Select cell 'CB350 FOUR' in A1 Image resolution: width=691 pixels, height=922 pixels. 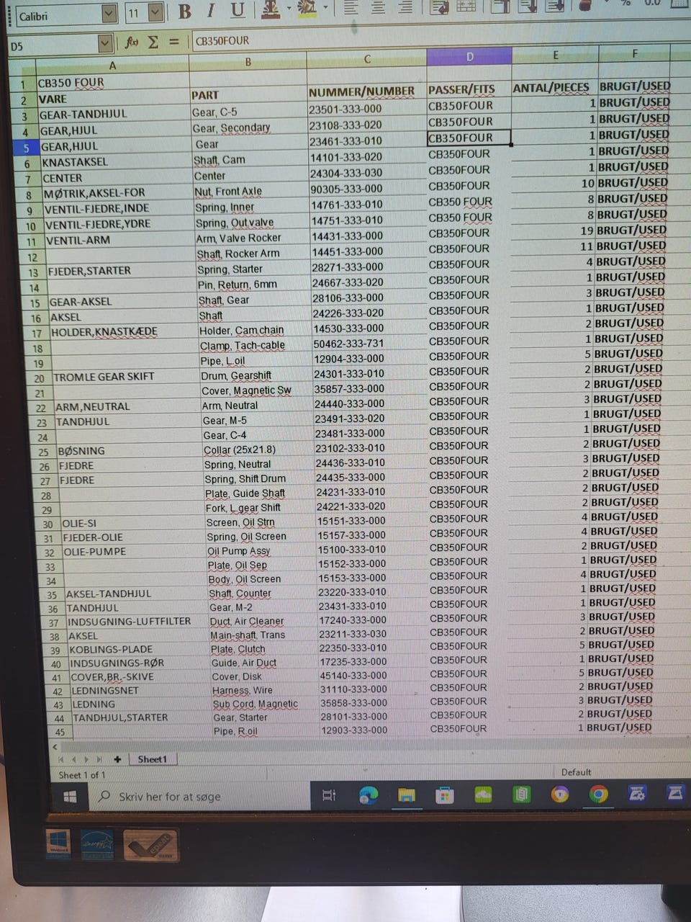click(x=112, y=82)
